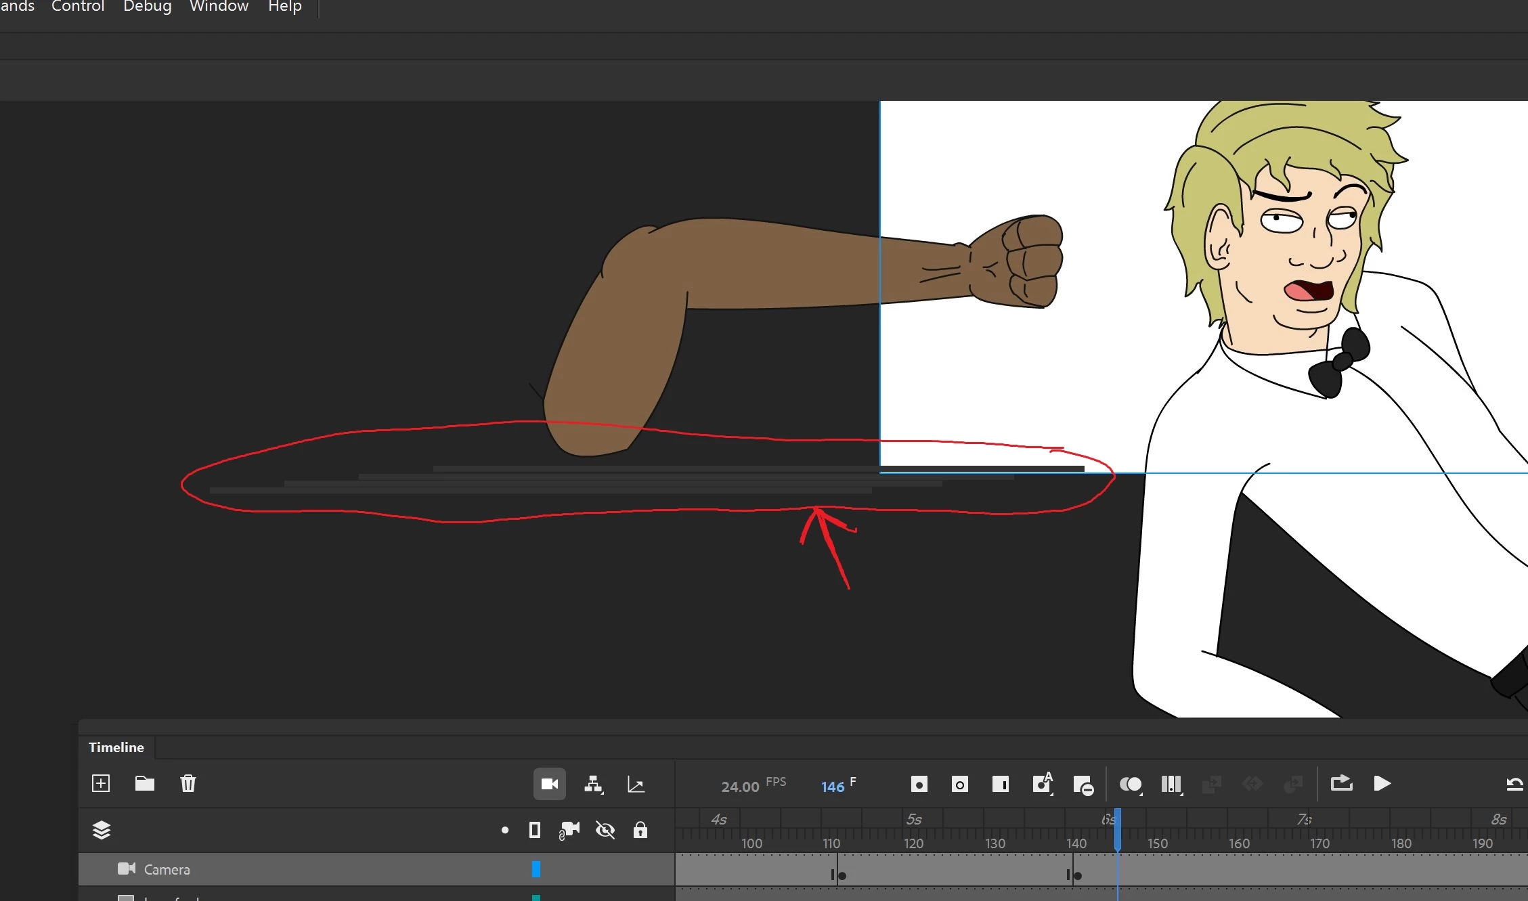The height and width of the screenshot is (901, 1528).
Task: Lock all layers with padlock icon
Action: click(640, 830)
